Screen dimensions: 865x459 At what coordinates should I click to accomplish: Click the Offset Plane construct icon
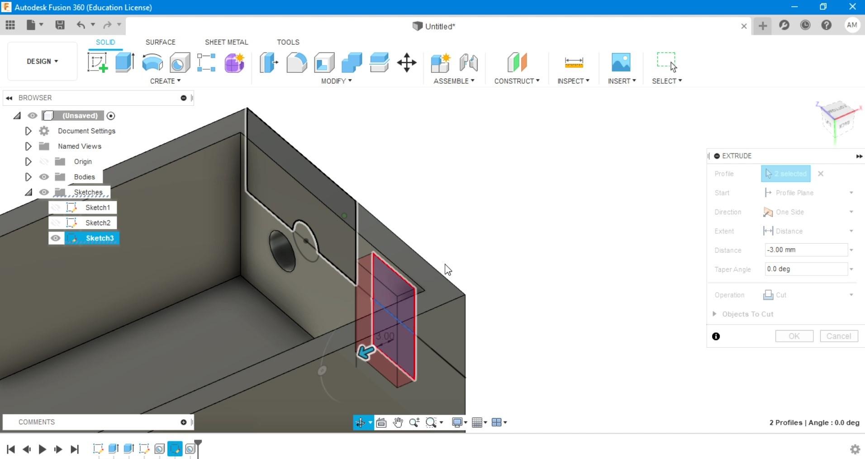coord(517,62)
